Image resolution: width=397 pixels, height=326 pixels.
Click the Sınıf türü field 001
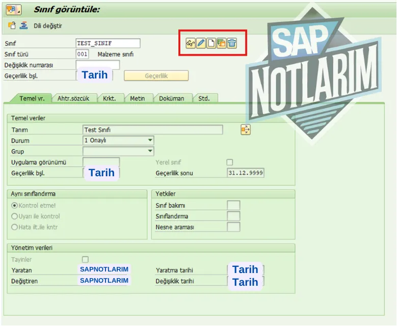pyautogui.click(x=82, y=54)
